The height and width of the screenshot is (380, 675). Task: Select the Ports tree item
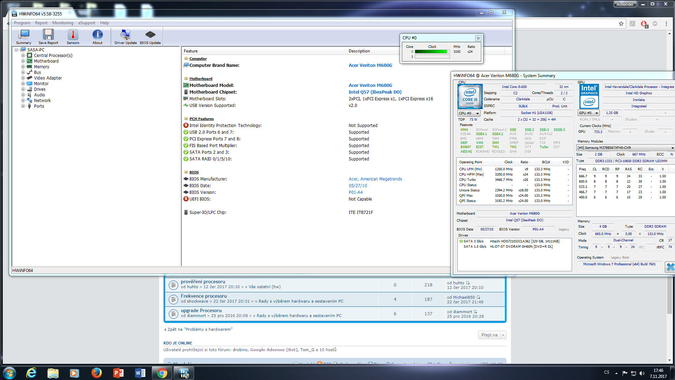[x=39, y=106]
